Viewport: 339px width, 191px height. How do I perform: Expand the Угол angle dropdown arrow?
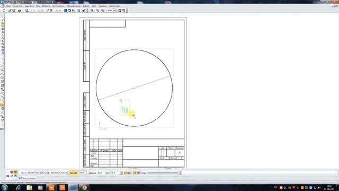(x=121, y=173)
